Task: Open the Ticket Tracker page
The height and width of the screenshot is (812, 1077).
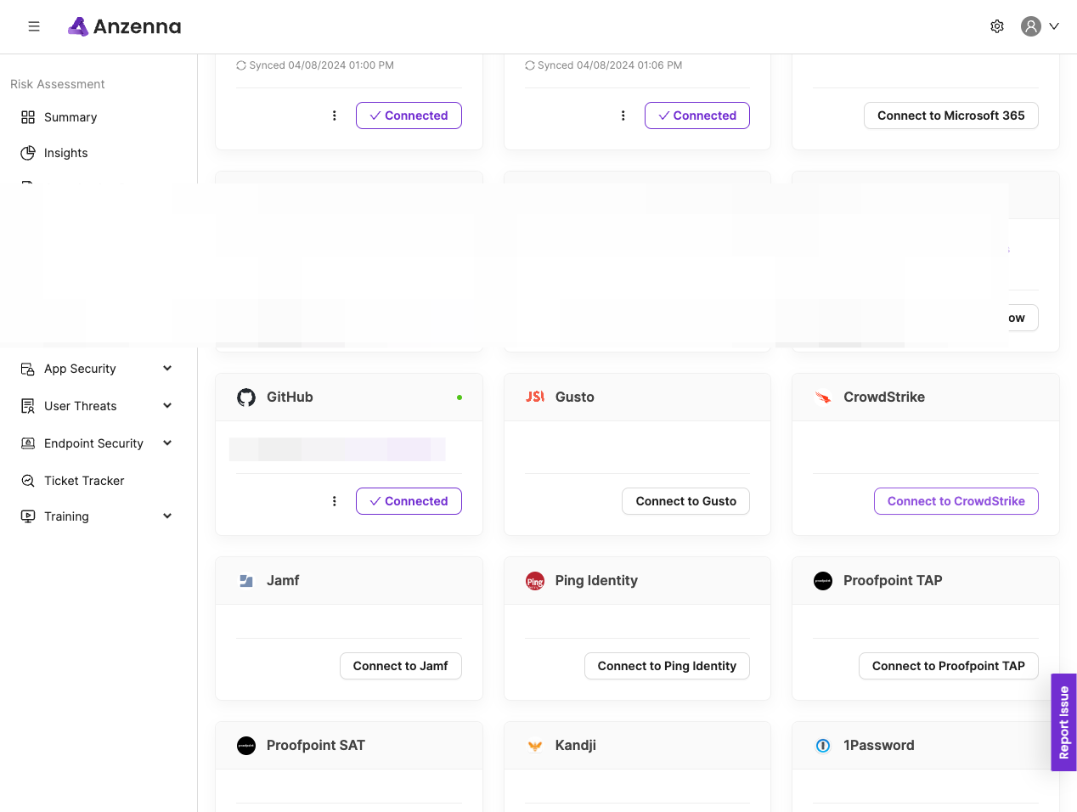Action: click(84, 481)
